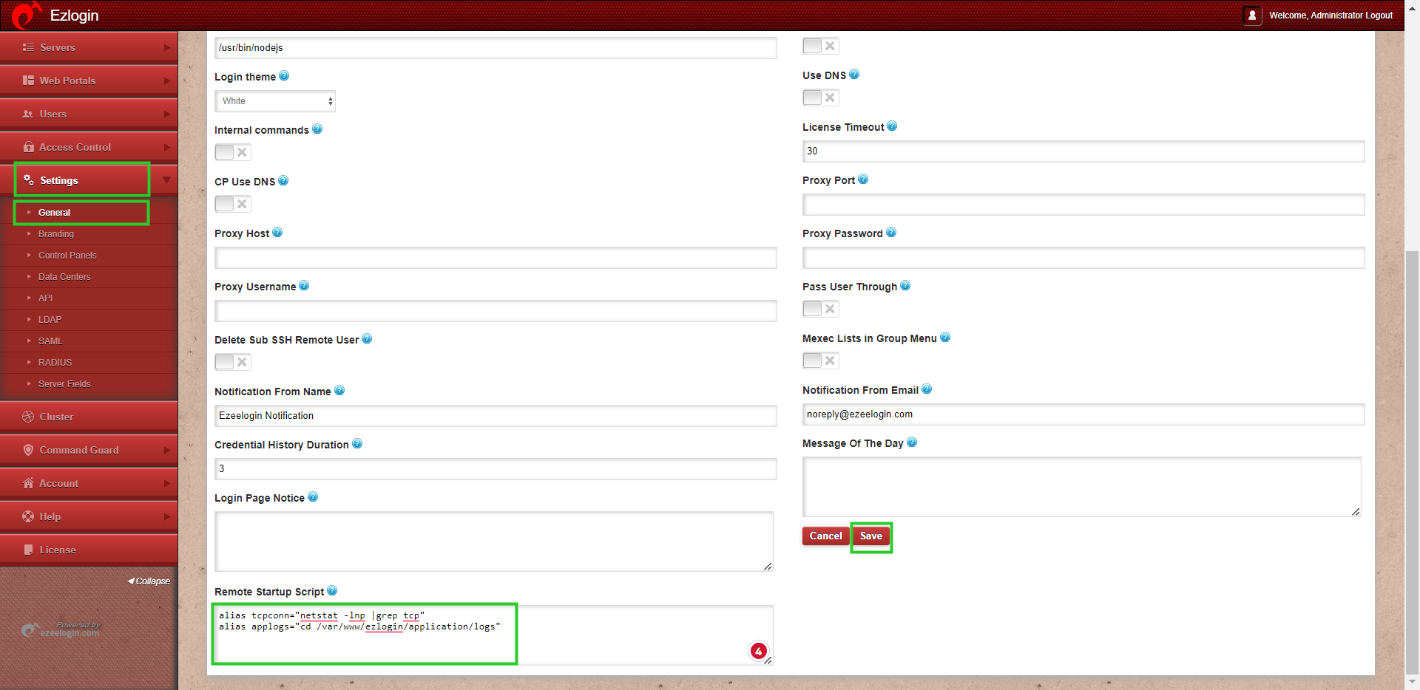Open help tooltip for Remote Startup Script
Image resolution: width=1420 pixels, height=690 pixels.
tap(332, 591)
